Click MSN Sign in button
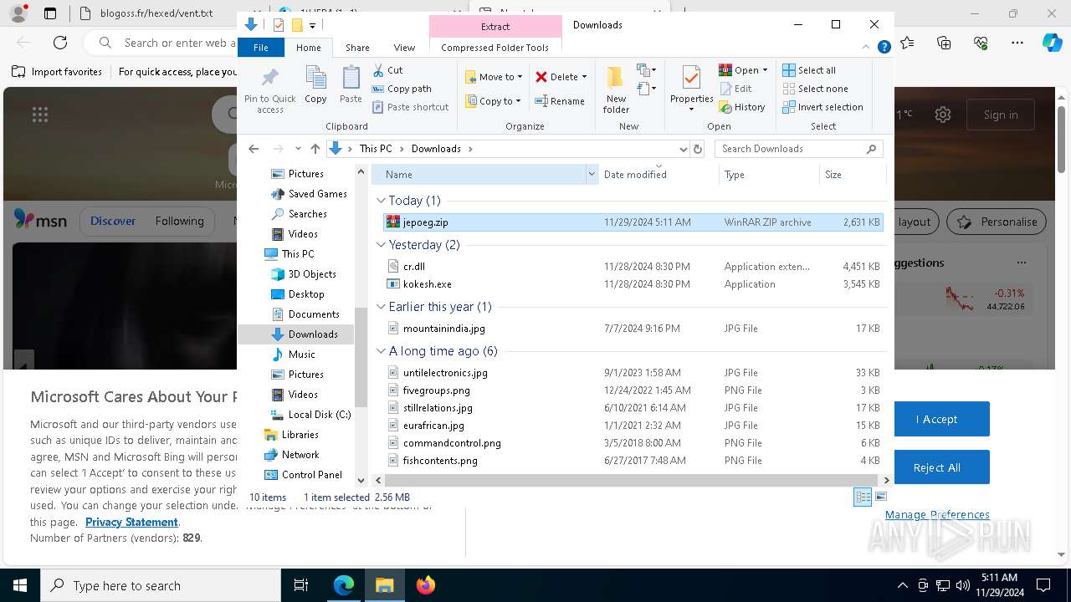 click(1001, 115)
